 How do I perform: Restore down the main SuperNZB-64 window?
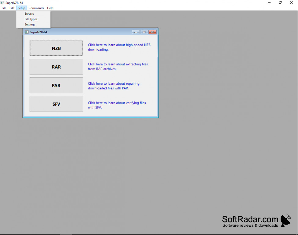tap(280, 3)
